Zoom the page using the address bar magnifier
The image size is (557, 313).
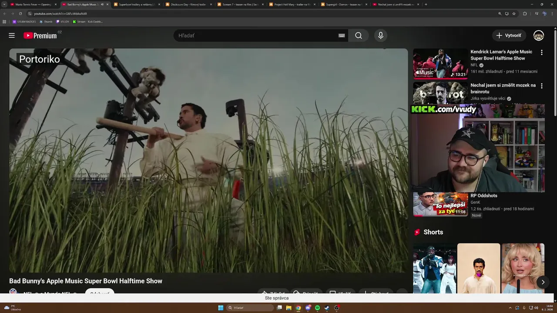500,13
